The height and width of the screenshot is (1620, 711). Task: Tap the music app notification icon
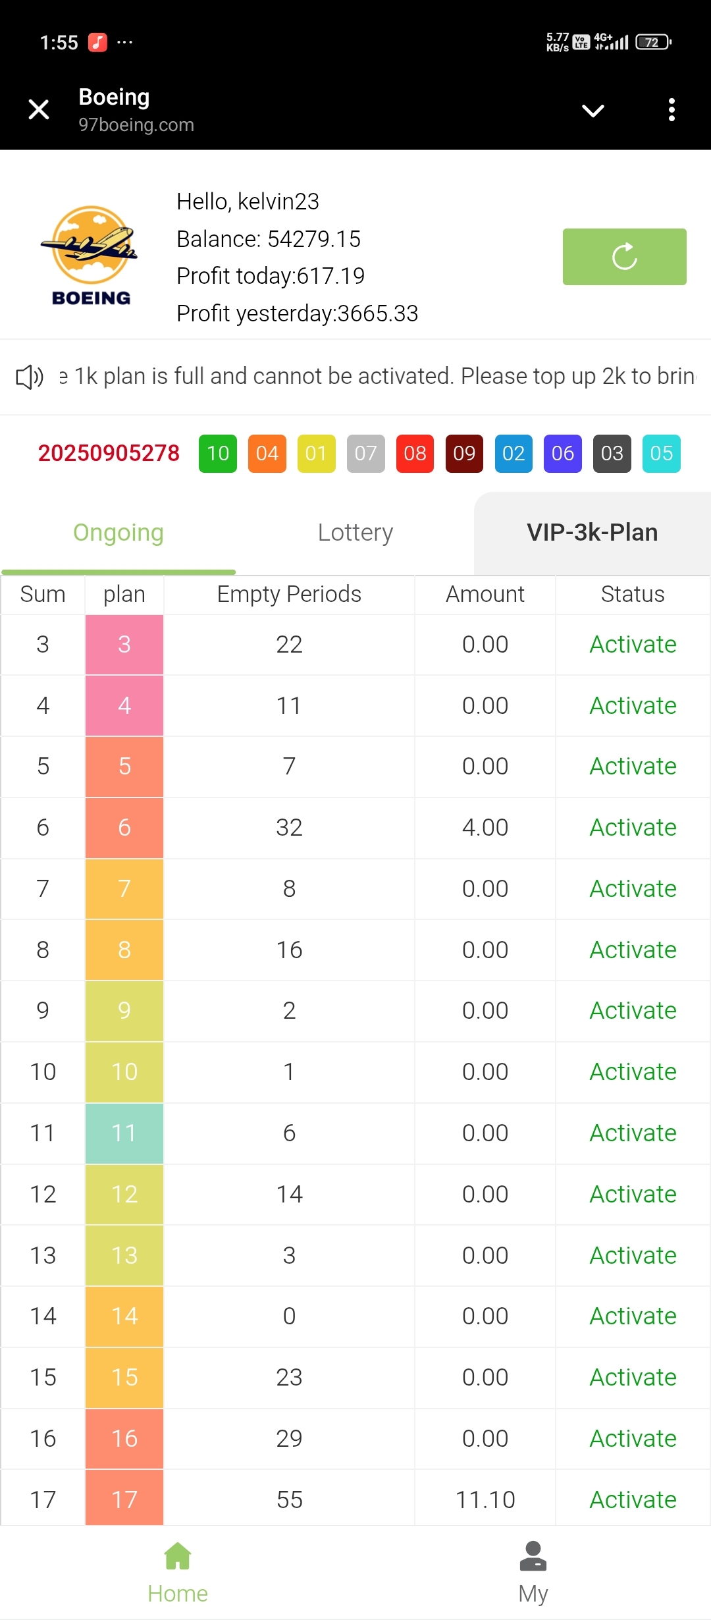pos(97,42)
